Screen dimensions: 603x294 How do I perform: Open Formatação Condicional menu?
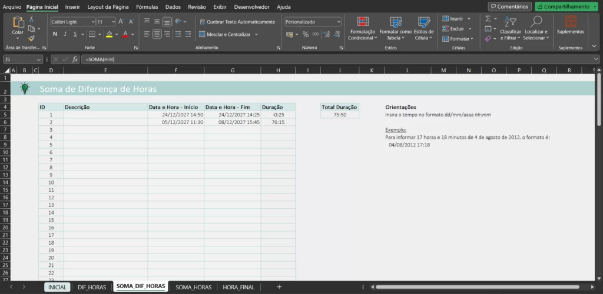pos(363,28)
